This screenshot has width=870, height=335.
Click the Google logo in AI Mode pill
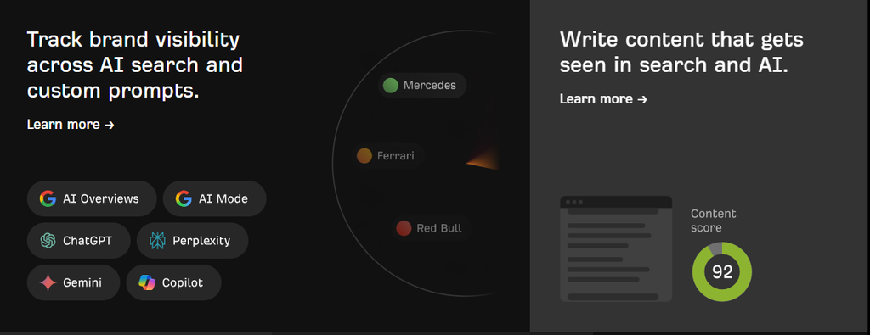coord(184,198)
